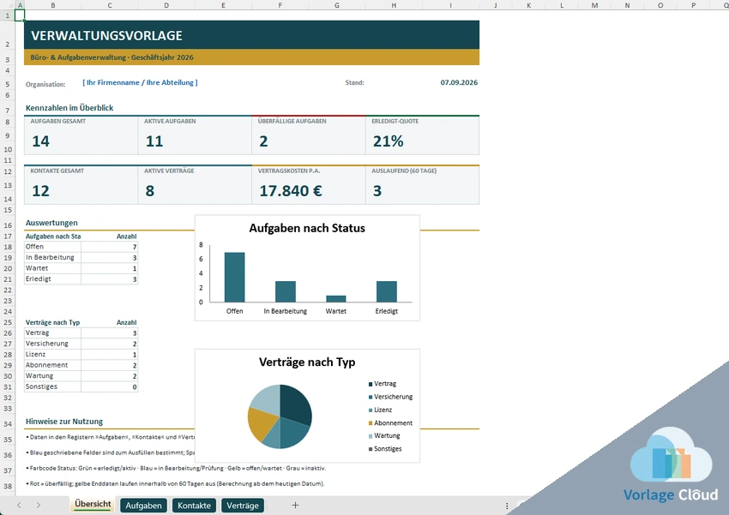729x515 pixels.
Task: Click the "Verträge nach Typ" chart title
Action: (307, 362)
